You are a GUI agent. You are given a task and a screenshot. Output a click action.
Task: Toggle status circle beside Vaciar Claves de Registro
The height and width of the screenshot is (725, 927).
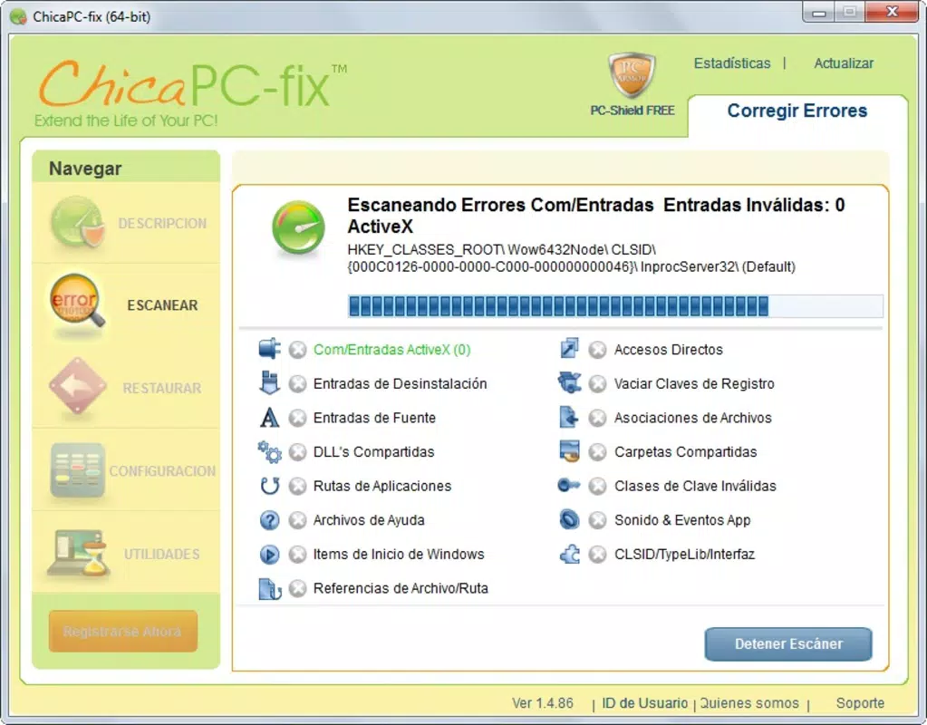coord(598,384)
